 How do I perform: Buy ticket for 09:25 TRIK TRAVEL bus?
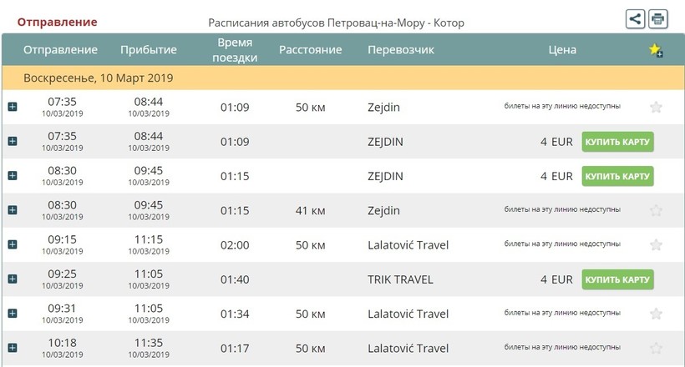click(617, 279)
